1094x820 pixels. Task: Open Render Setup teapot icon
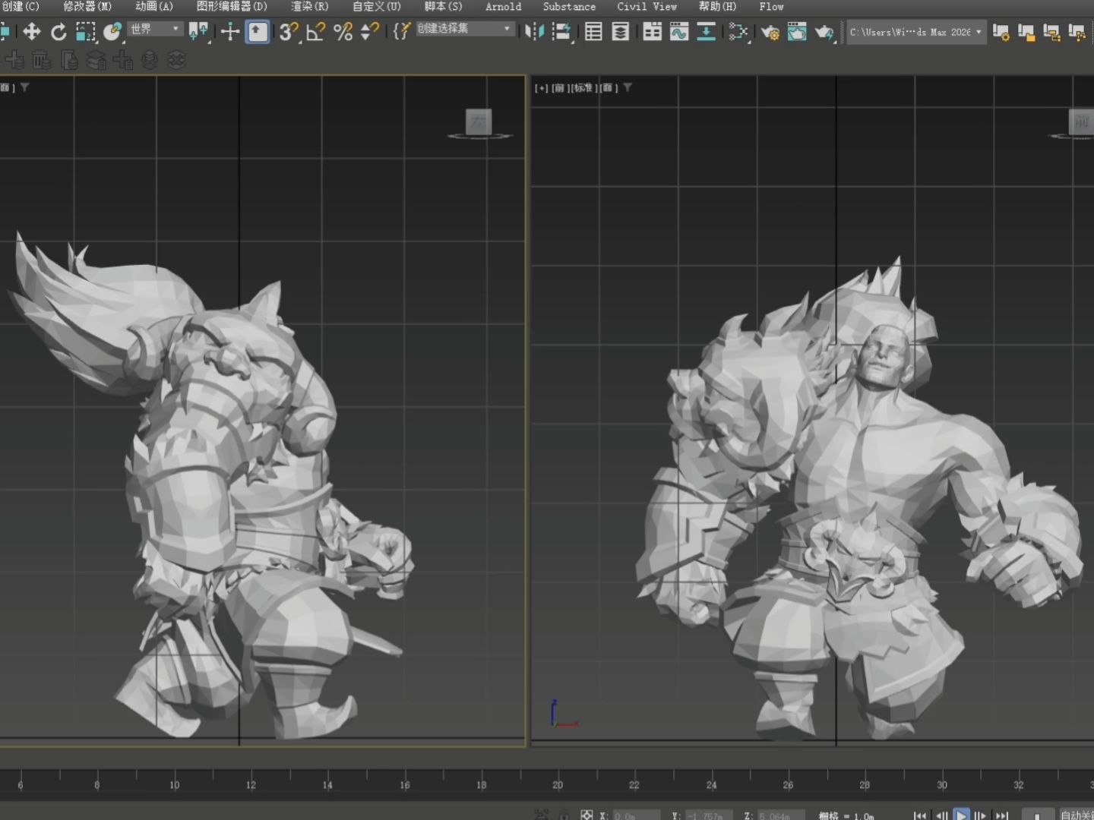[x=770, y=32]
